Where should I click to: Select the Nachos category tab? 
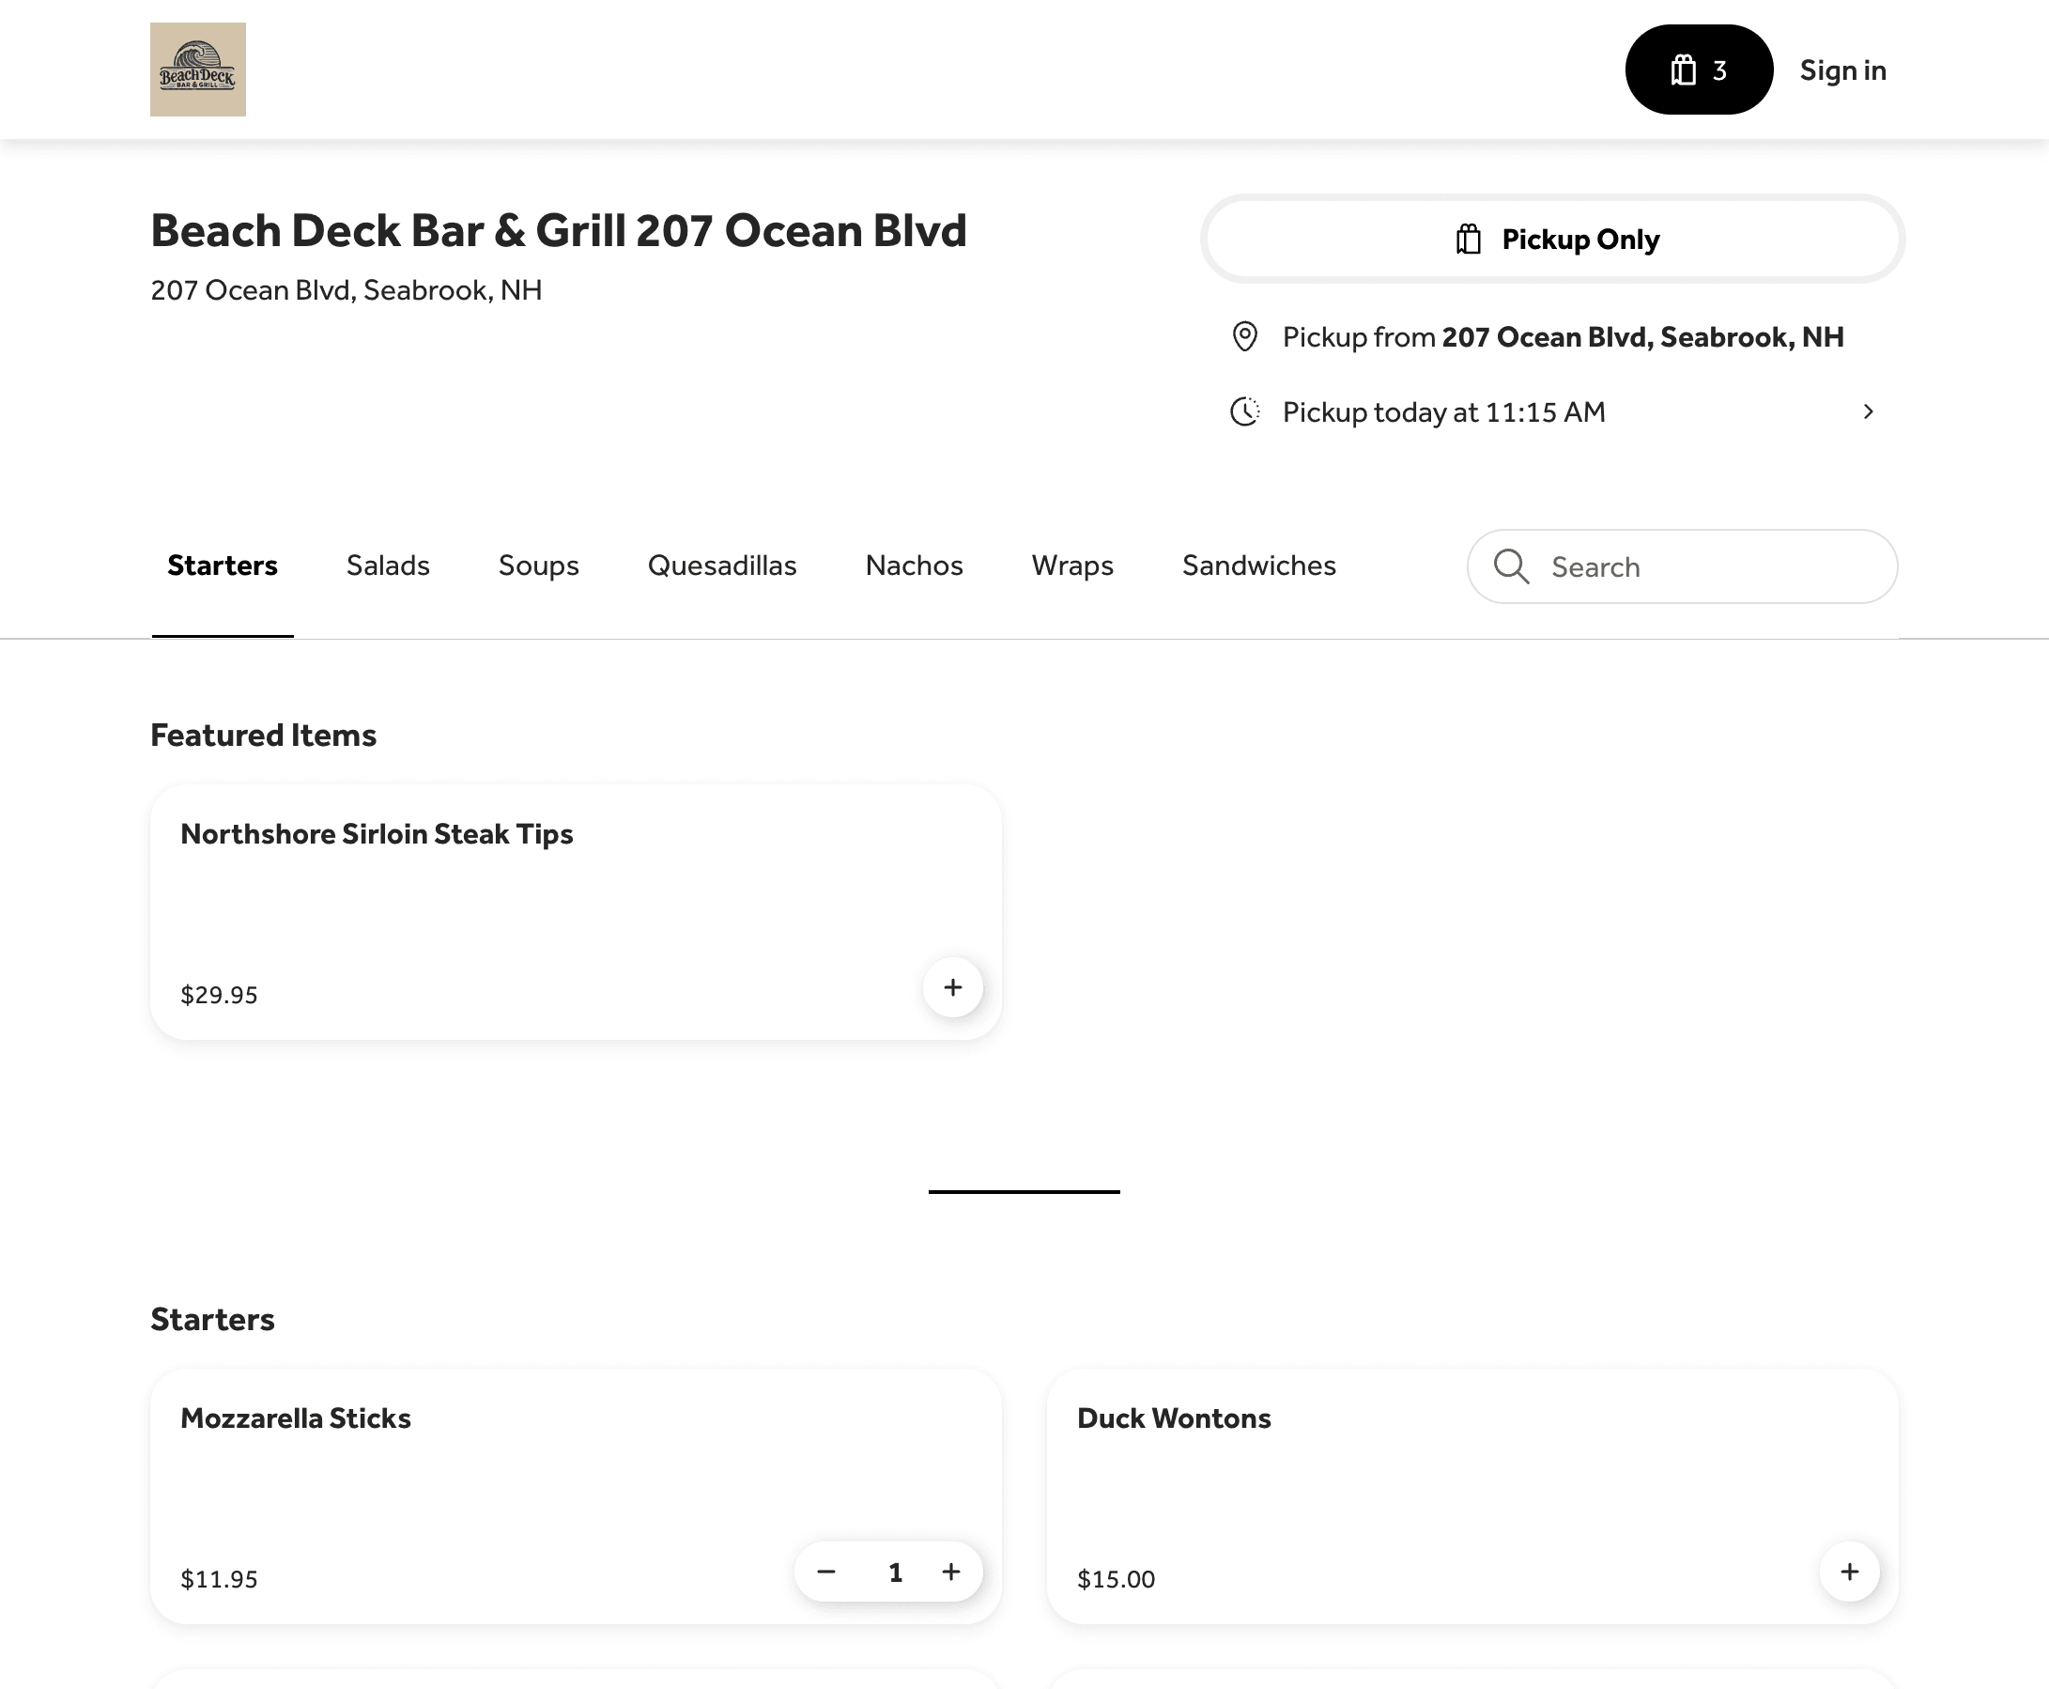[913, 566]
